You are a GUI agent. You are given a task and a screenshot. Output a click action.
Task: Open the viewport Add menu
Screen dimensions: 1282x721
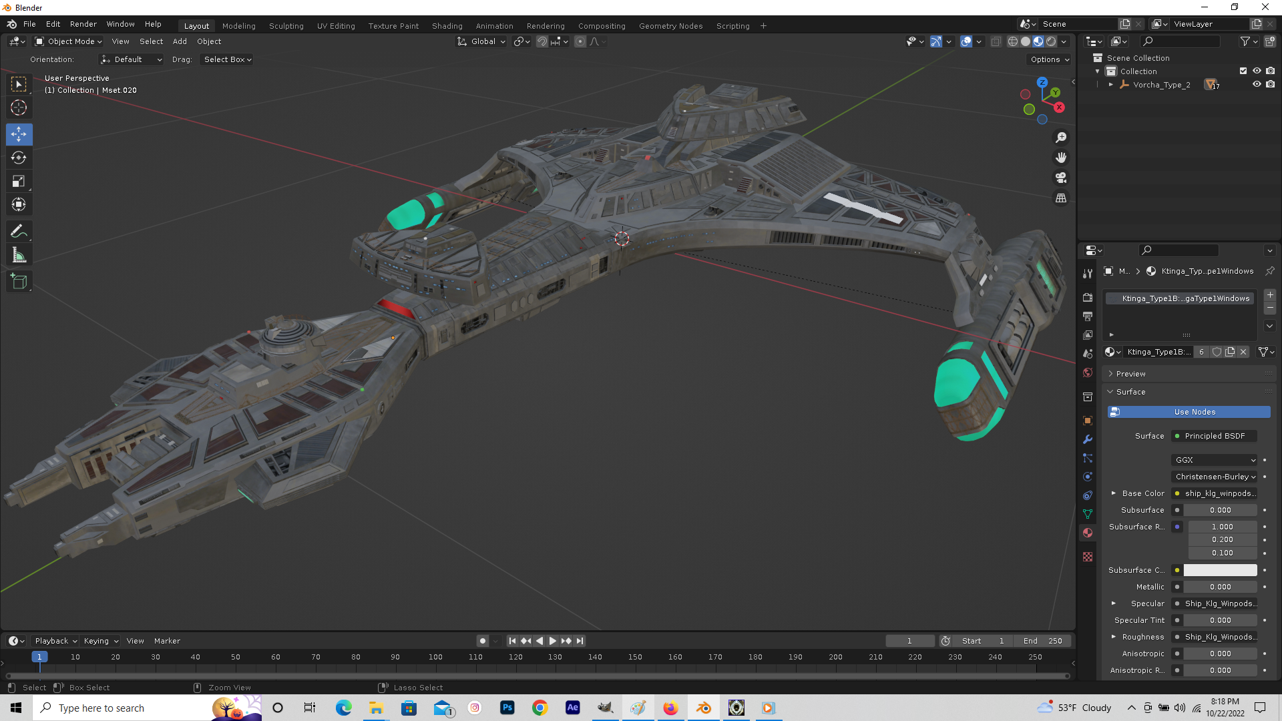pyautogui.click(x=180, y=41)
